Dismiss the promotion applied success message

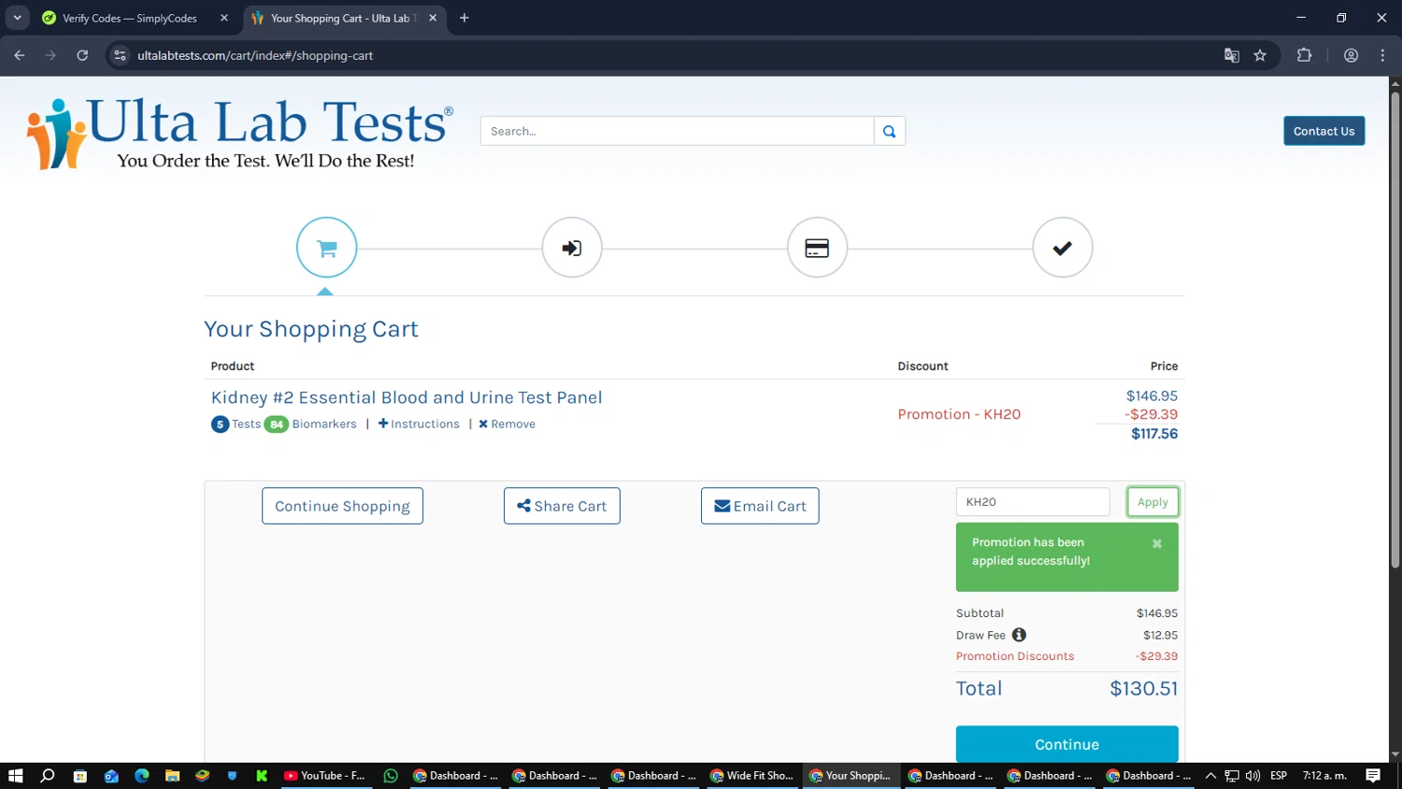(1157, 543)
